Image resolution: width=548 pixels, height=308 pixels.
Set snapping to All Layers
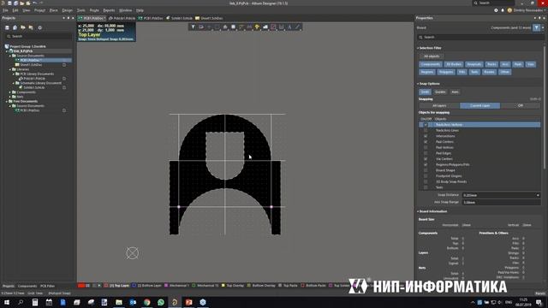click(439, 105)
